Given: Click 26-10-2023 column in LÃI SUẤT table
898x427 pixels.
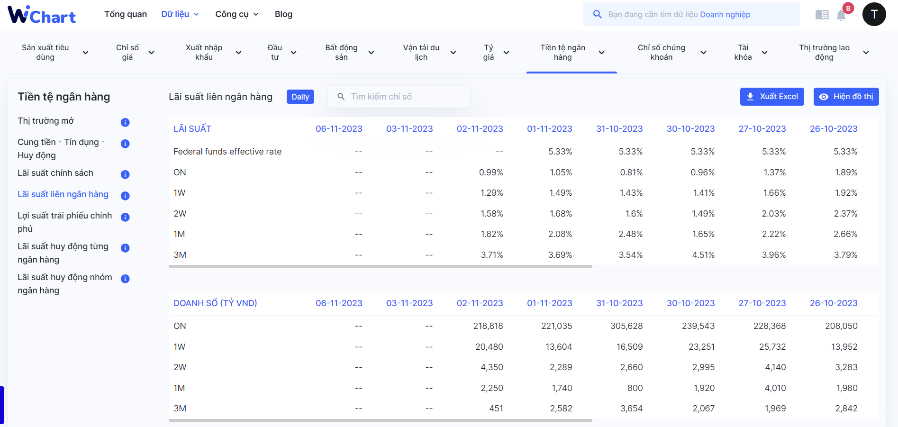Looking at the screenshot, I should tap(834, 129).
